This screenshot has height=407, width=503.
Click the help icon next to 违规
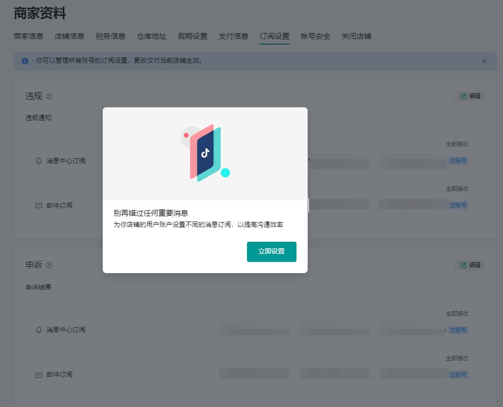49,96
